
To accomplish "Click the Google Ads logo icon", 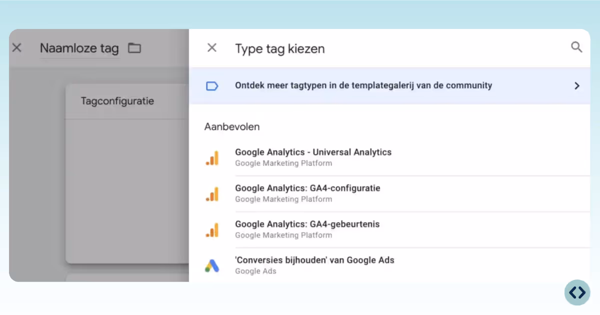I will [x=212, y=266].
